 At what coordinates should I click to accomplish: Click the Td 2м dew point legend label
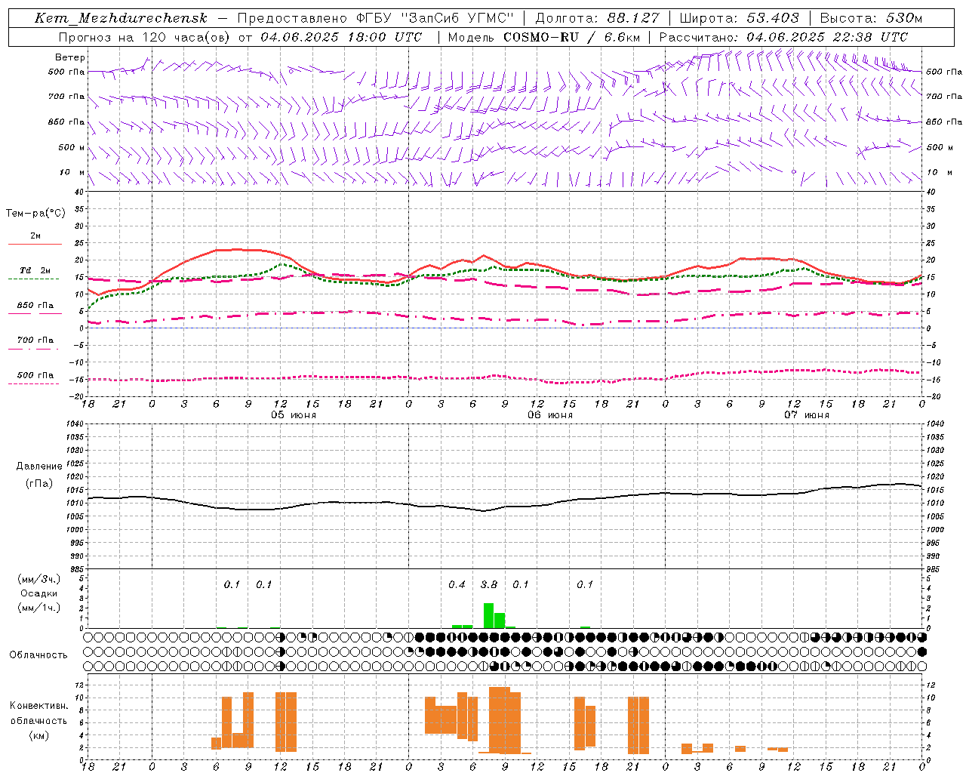(35, 270)
